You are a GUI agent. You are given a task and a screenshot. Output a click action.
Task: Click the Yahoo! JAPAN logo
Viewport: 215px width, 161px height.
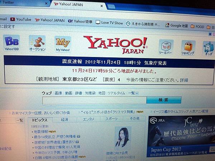(115, 45)
